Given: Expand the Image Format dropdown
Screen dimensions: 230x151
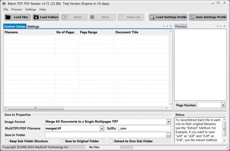Looking at the screenshot, I should point(168,122).
